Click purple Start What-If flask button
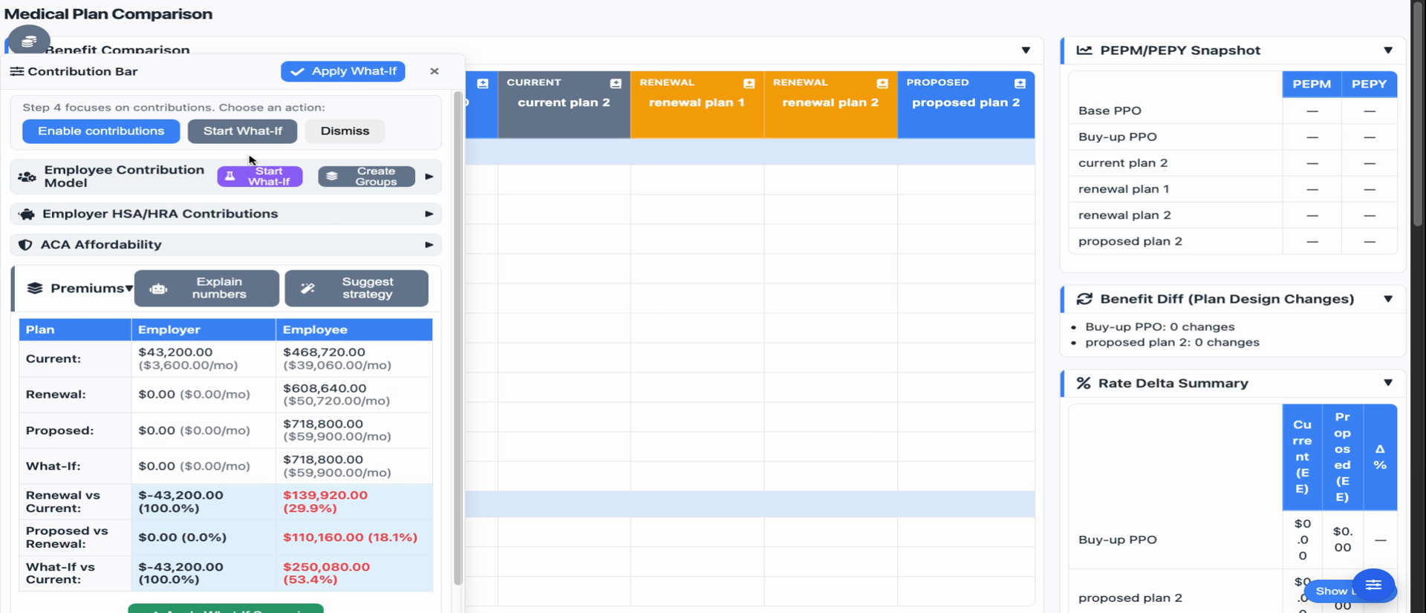Screen dimensions: 1426x613 click(260, 177)
